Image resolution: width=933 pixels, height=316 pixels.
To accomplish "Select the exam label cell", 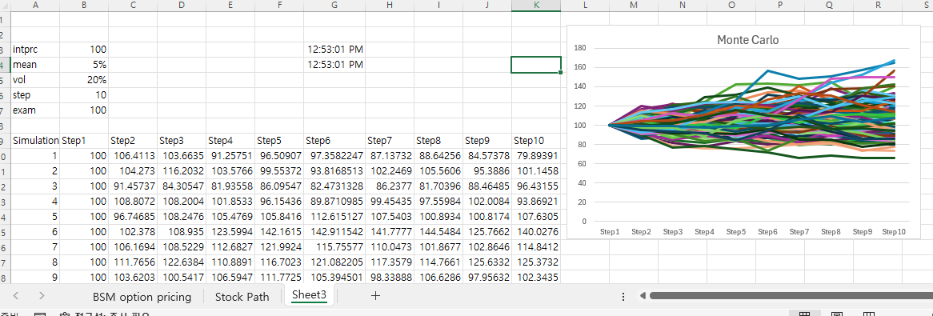I will (x=35, y=110).
